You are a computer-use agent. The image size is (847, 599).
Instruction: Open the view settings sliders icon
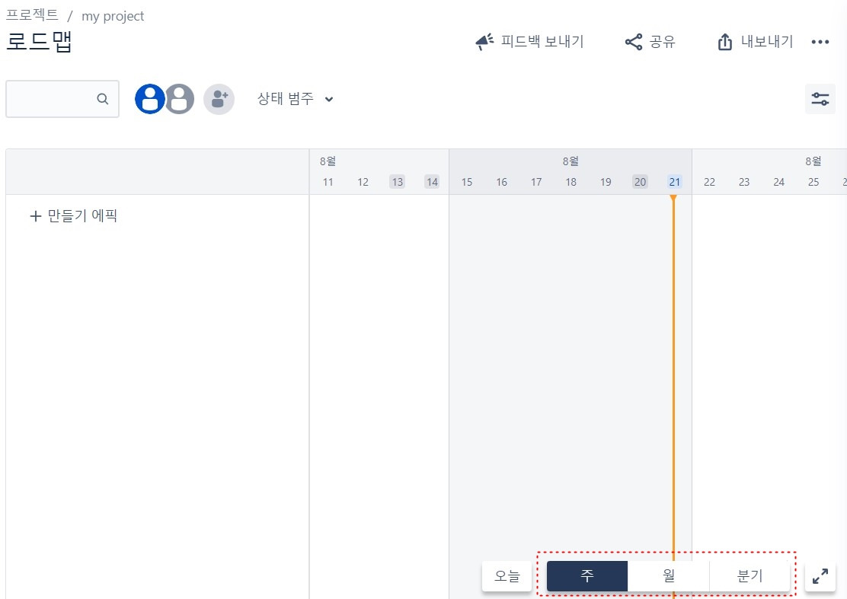[820, 98]
